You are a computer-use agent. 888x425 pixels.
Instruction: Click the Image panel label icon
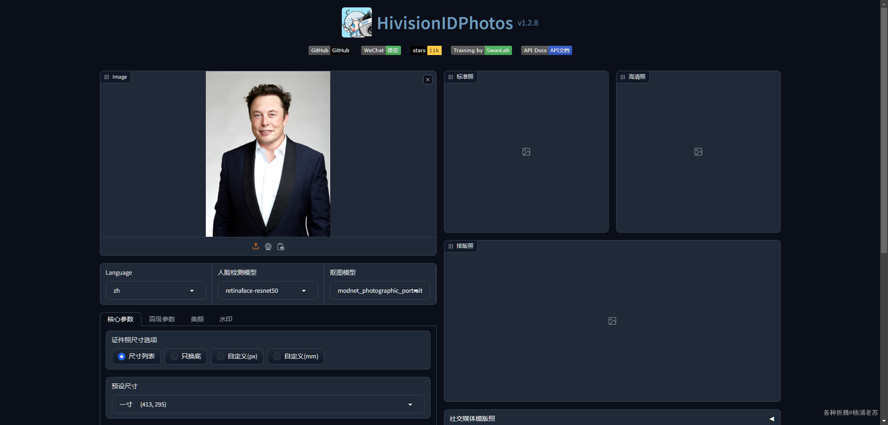click(x=107, y=77)
